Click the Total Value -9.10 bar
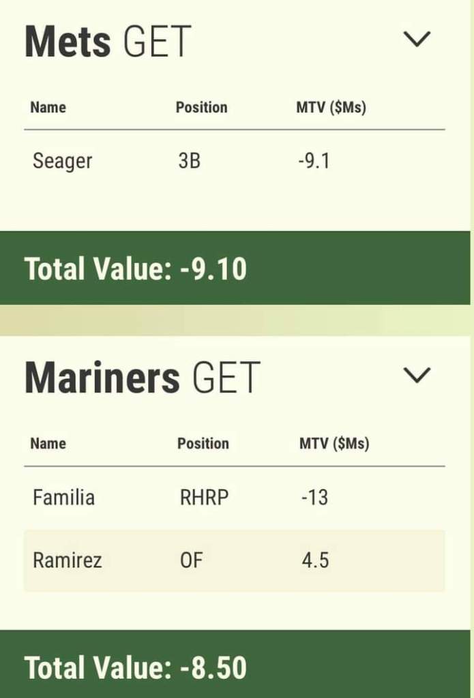 pyautogui.click(x=235, y=269)
